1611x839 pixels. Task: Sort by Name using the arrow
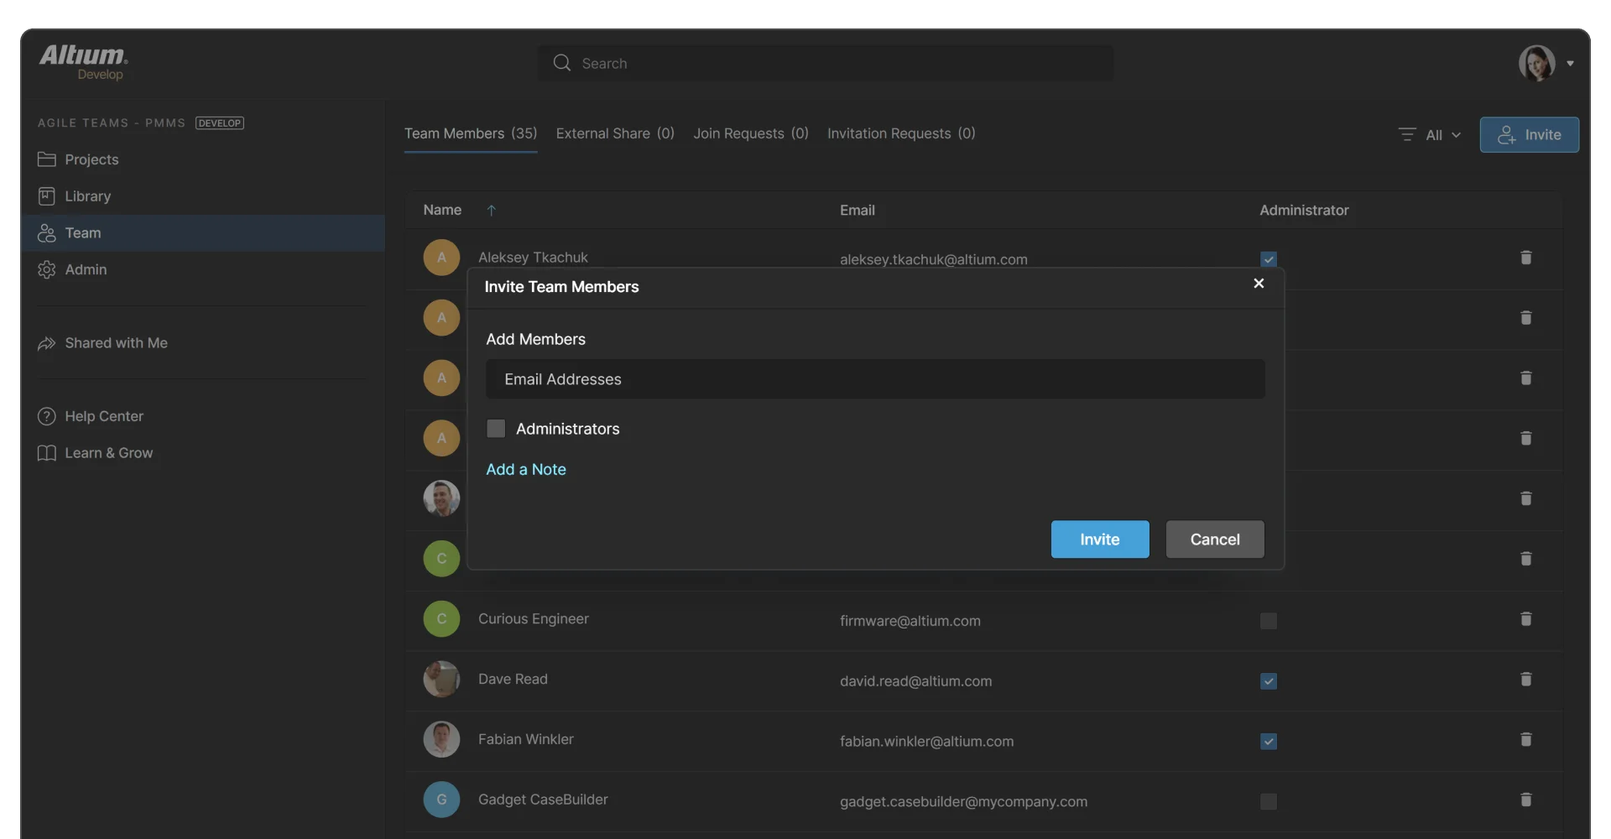[x=492, y=211]
